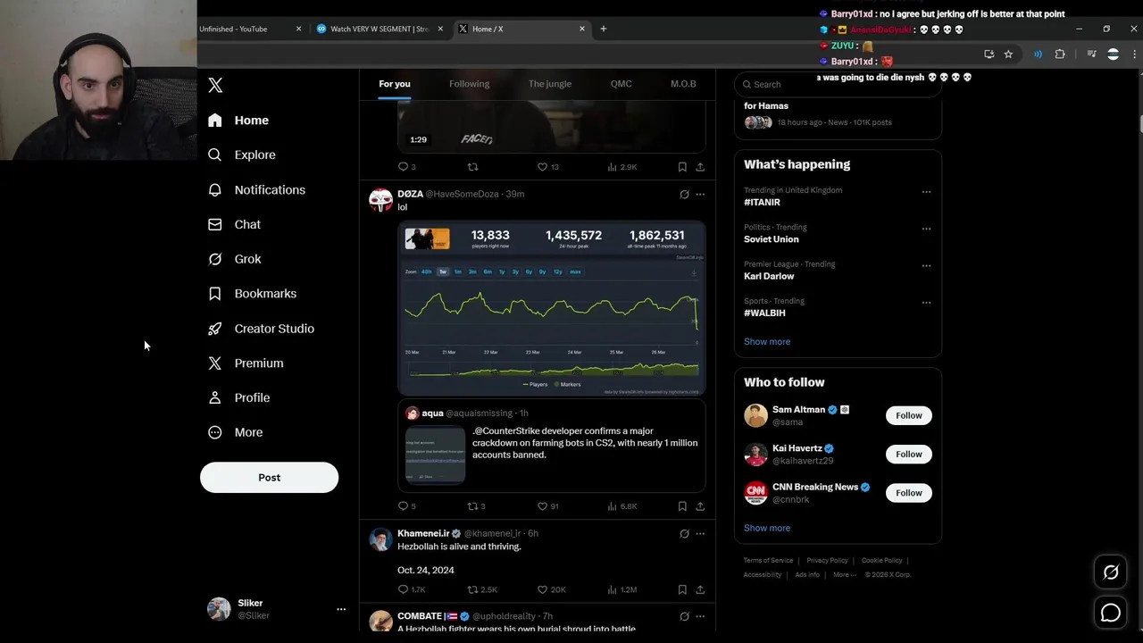1143x643 pixels.
Task: Show more trends under What's happening
Action: click(767, 342)
